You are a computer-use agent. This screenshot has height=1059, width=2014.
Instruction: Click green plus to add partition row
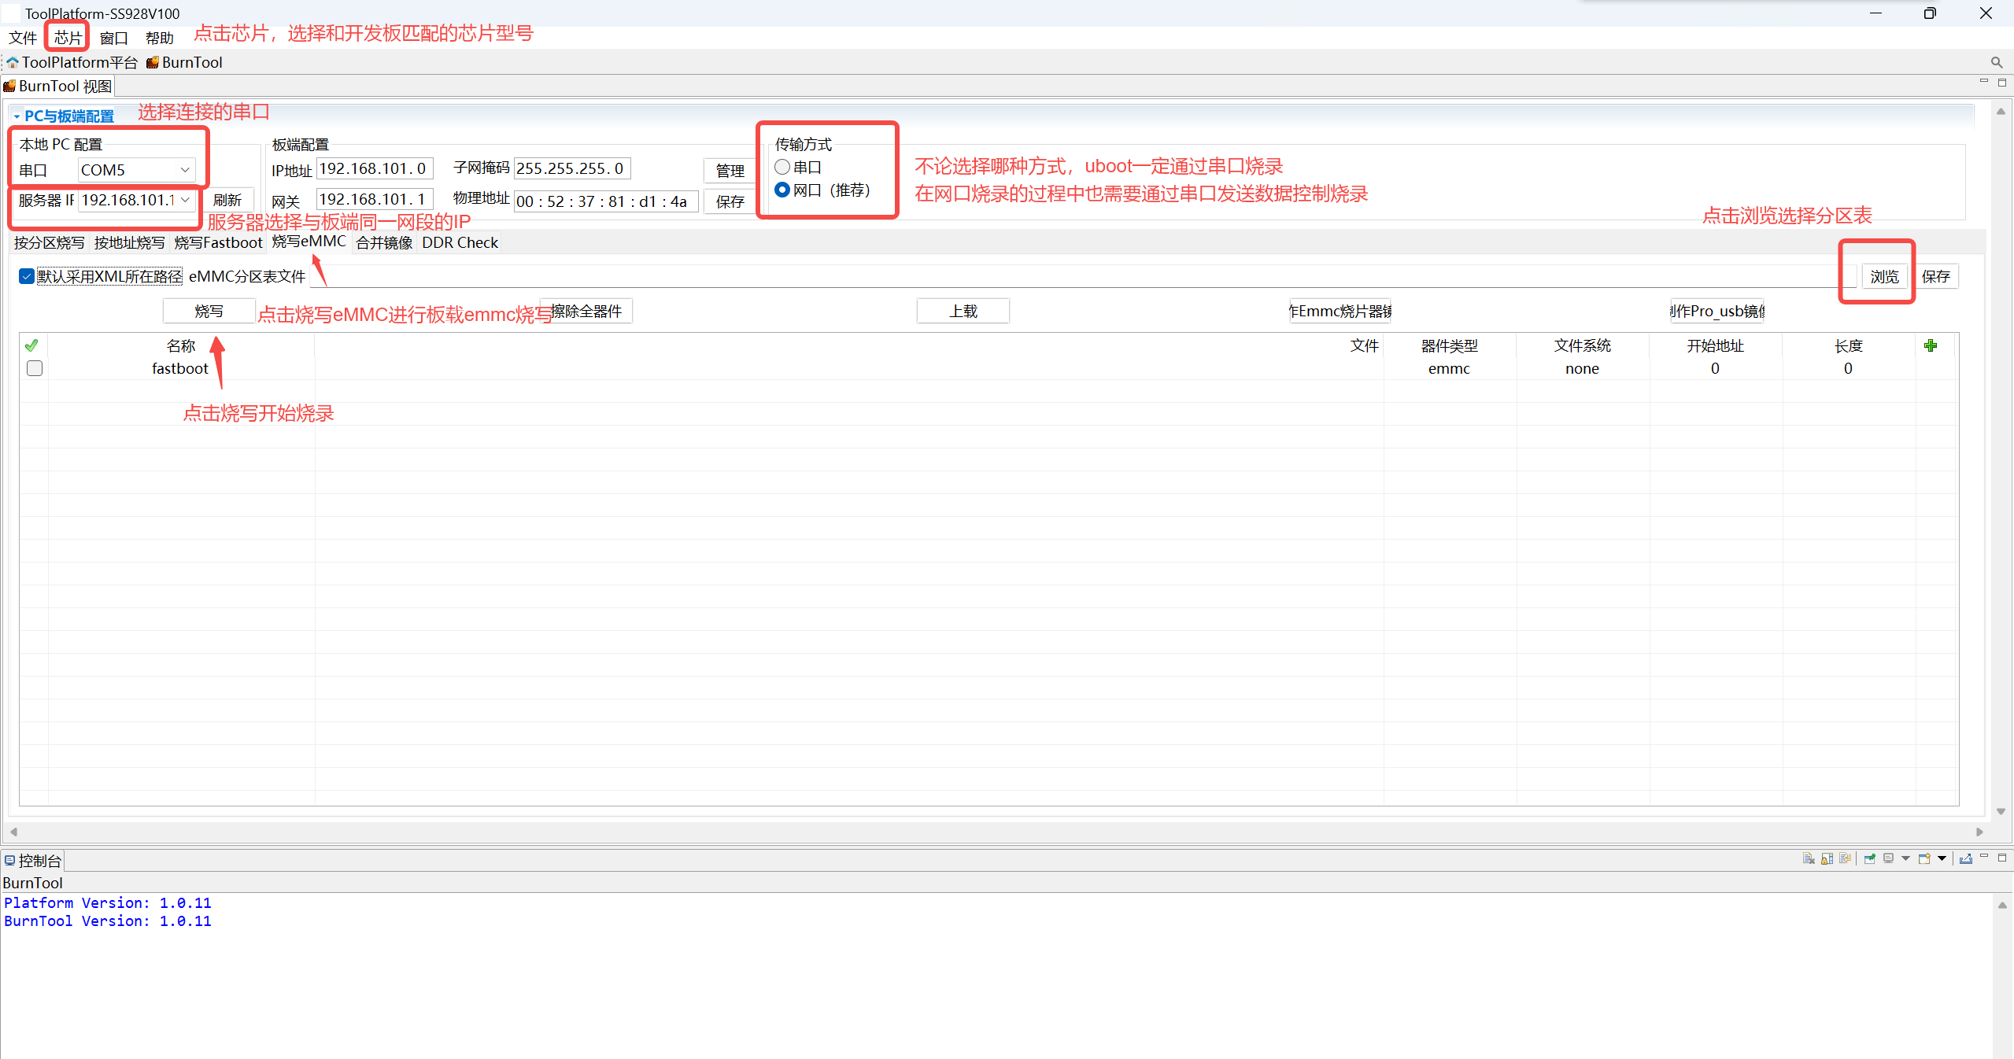1930,345
